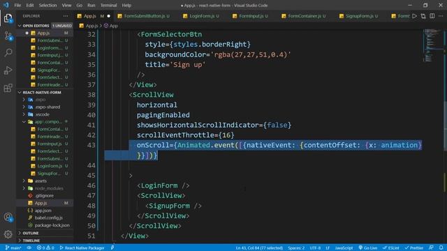This screenshot has width=447, height=251.
Task: Click errors and warnings count in status bar
Action: pyautogui.click(x=45, y=248)
